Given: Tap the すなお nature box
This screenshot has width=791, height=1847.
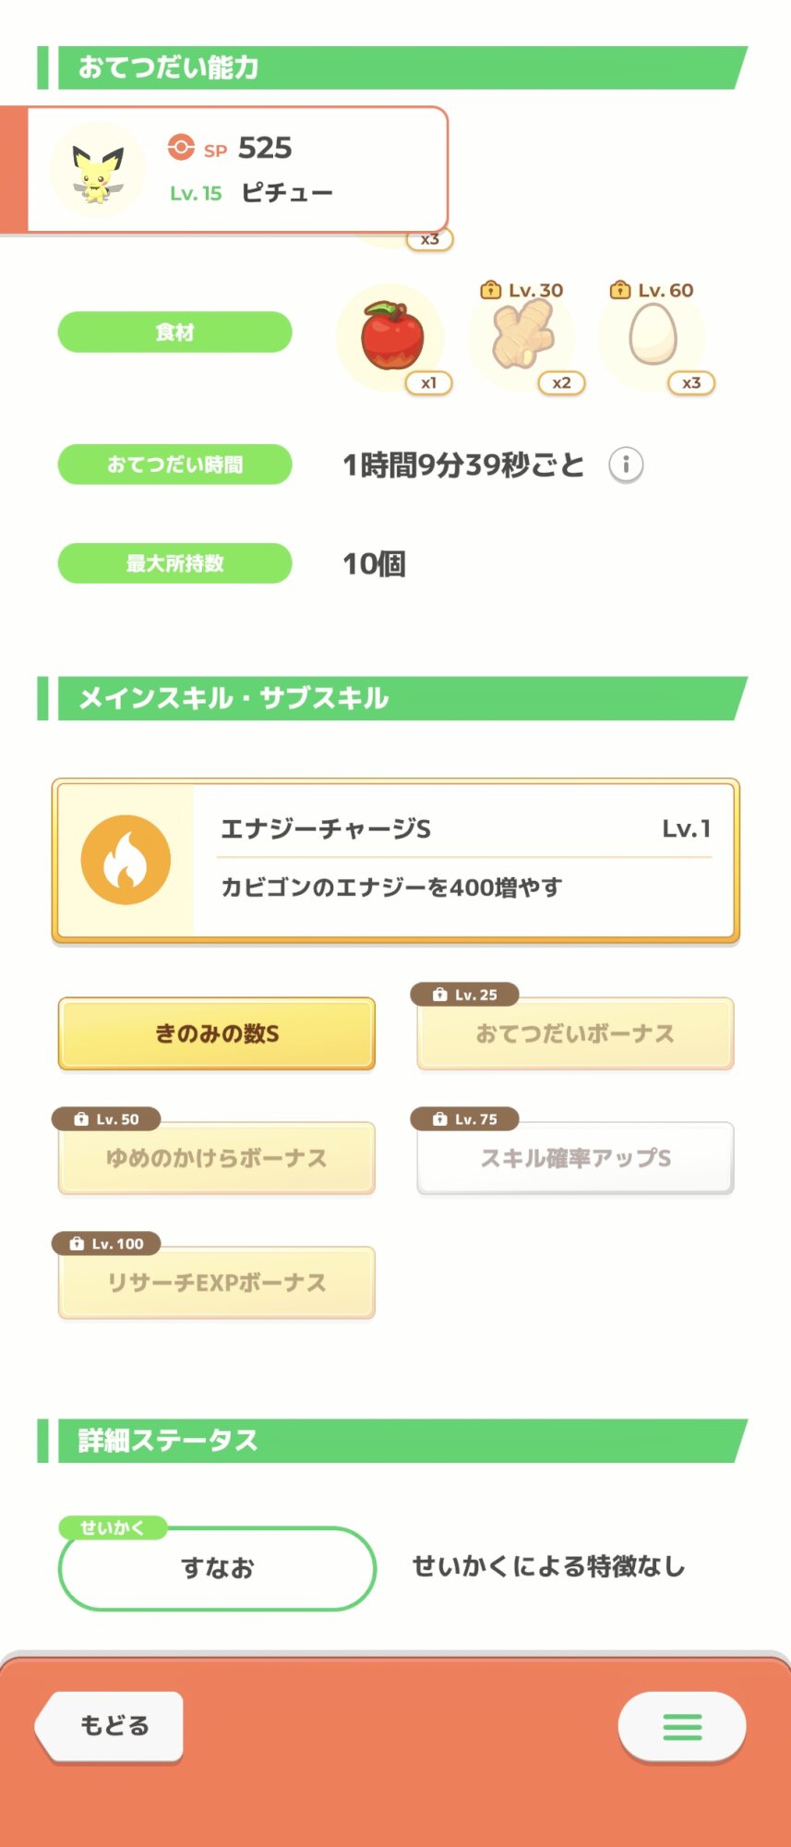Looking at the screenshot, I should pyautogui.click(x=217, y=1568).
